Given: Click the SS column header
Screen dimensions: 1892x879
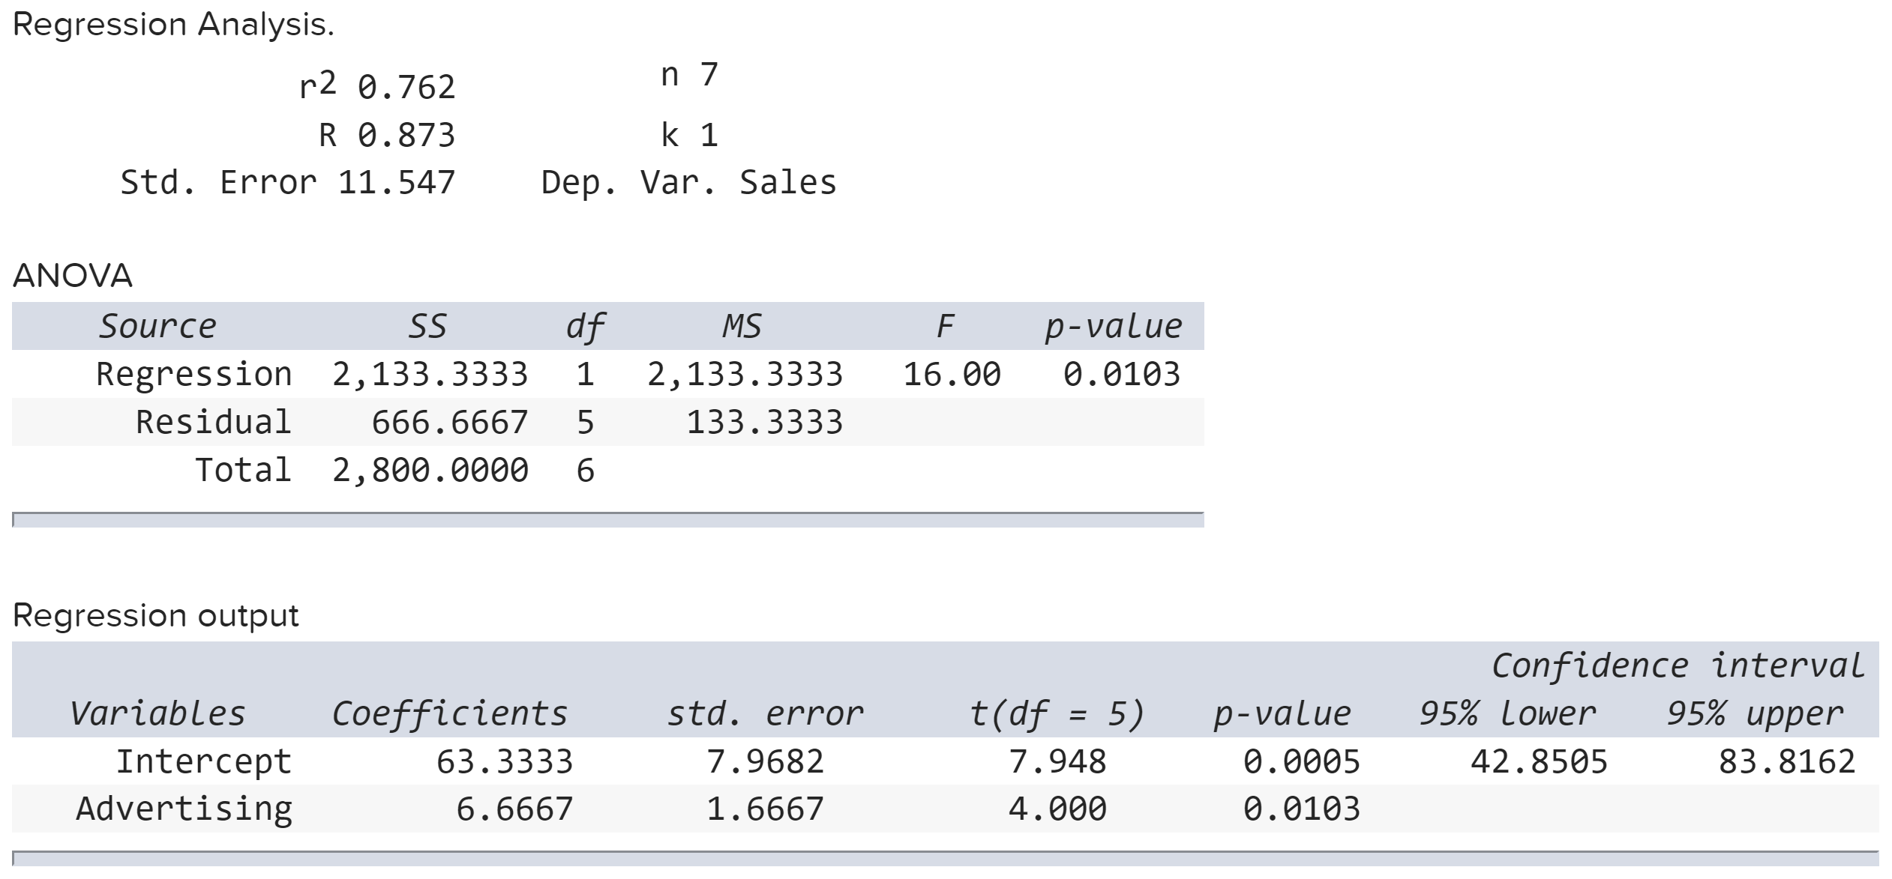Looking at the screenshot, I should [x=427, y=327].
